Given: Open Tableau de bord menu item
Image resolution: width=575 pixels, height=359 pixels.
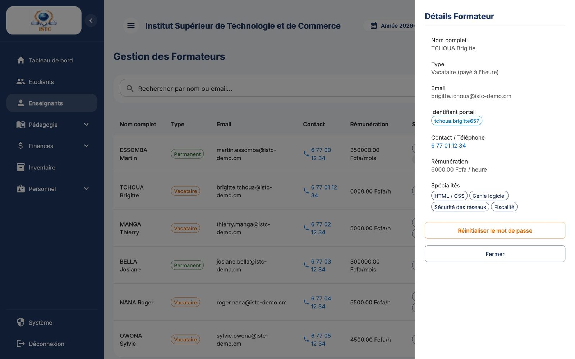Looking at the screenshot, I should coord(52,60).
